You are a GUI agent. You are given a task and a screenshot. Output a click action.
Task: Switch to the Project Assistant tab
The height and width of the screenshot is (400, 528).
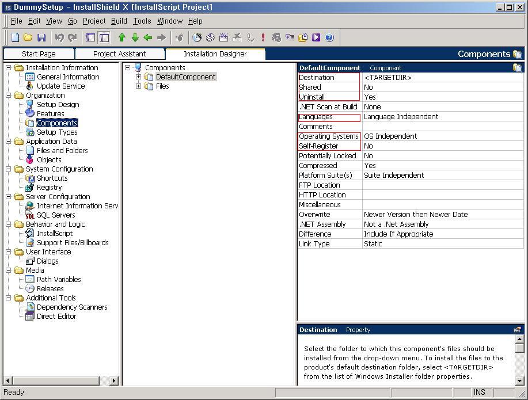[x=120, y=54]
